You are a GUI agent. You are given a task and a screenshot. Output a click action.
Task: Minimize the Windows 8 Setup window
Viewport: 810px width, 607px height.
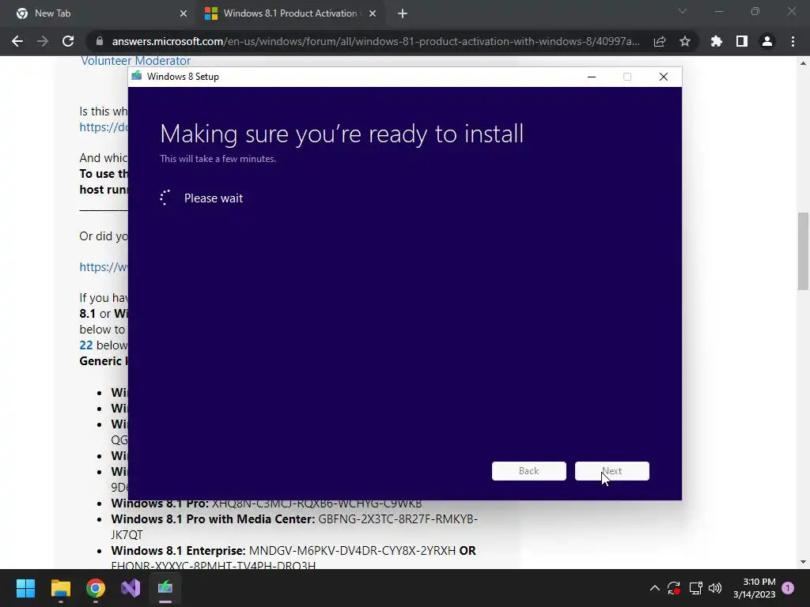pos(592,77)
